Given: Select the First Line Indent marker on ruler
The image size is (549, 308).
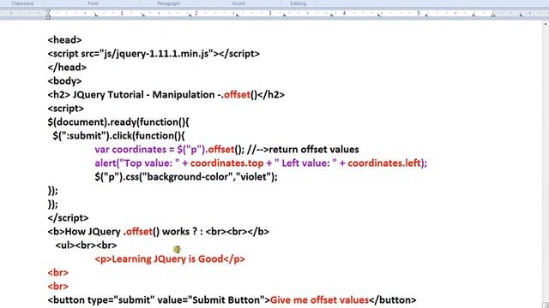Looking at the screenshot, I should click(x=48, y=11).
